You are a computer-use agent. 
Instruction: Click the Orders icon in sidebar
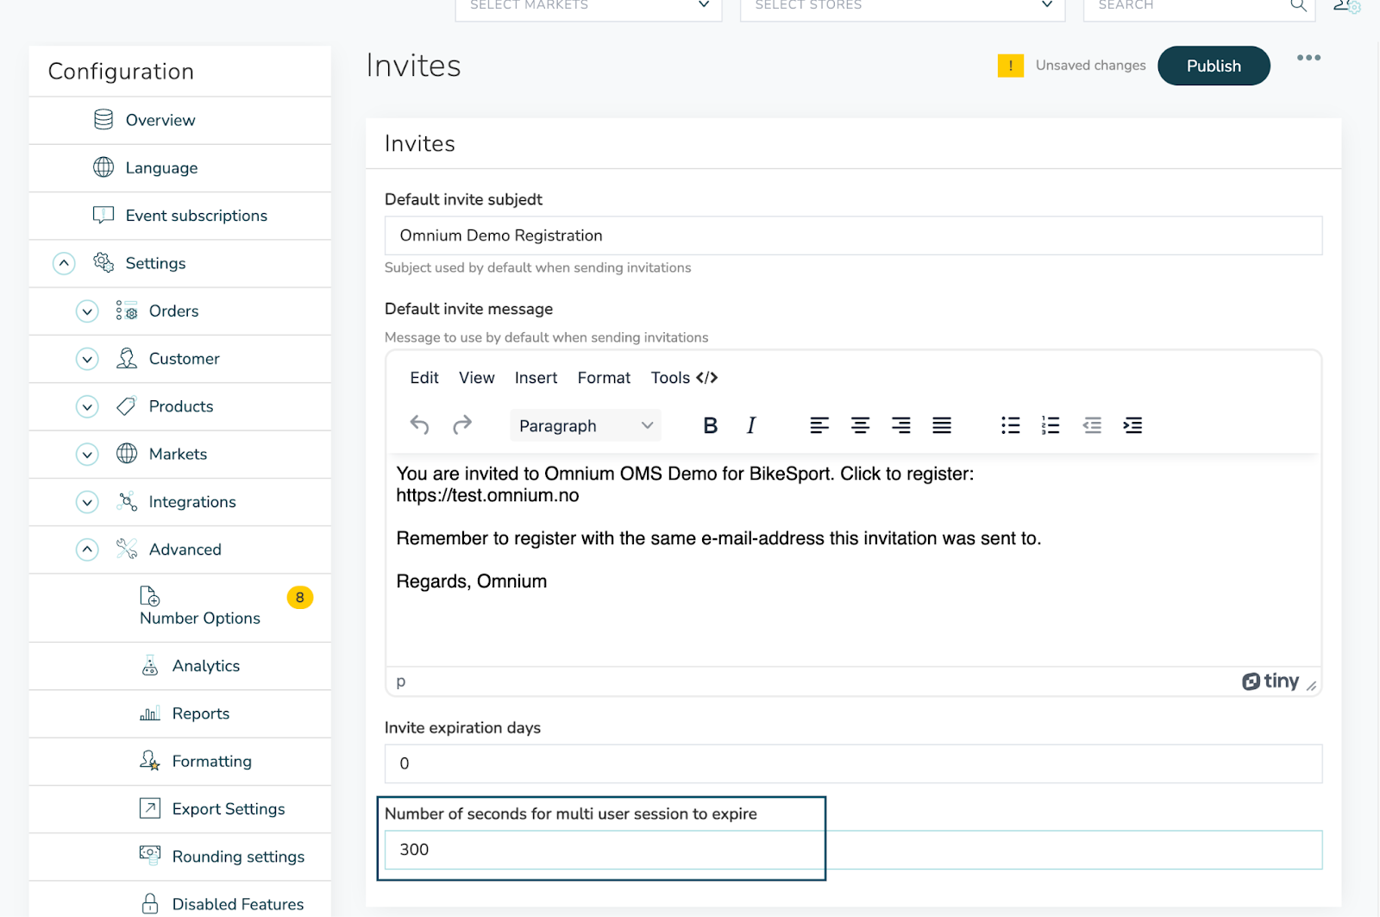[x=127, y=311]
